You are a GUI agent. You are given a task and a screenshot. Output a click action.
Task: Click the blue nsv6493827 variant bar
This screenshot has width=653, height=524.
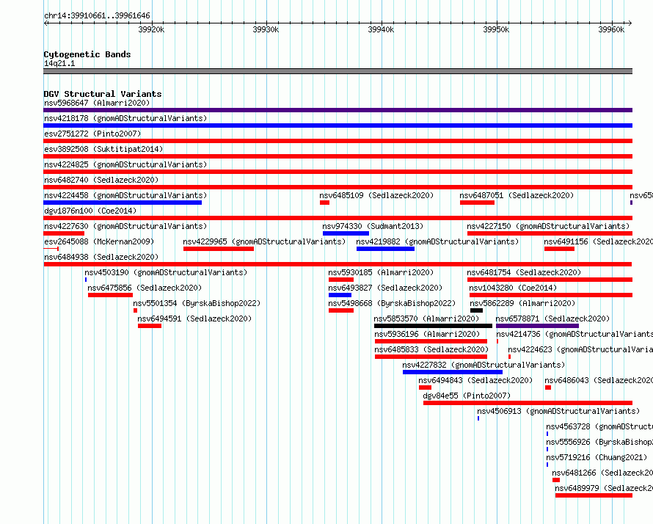tap(340, 295)
